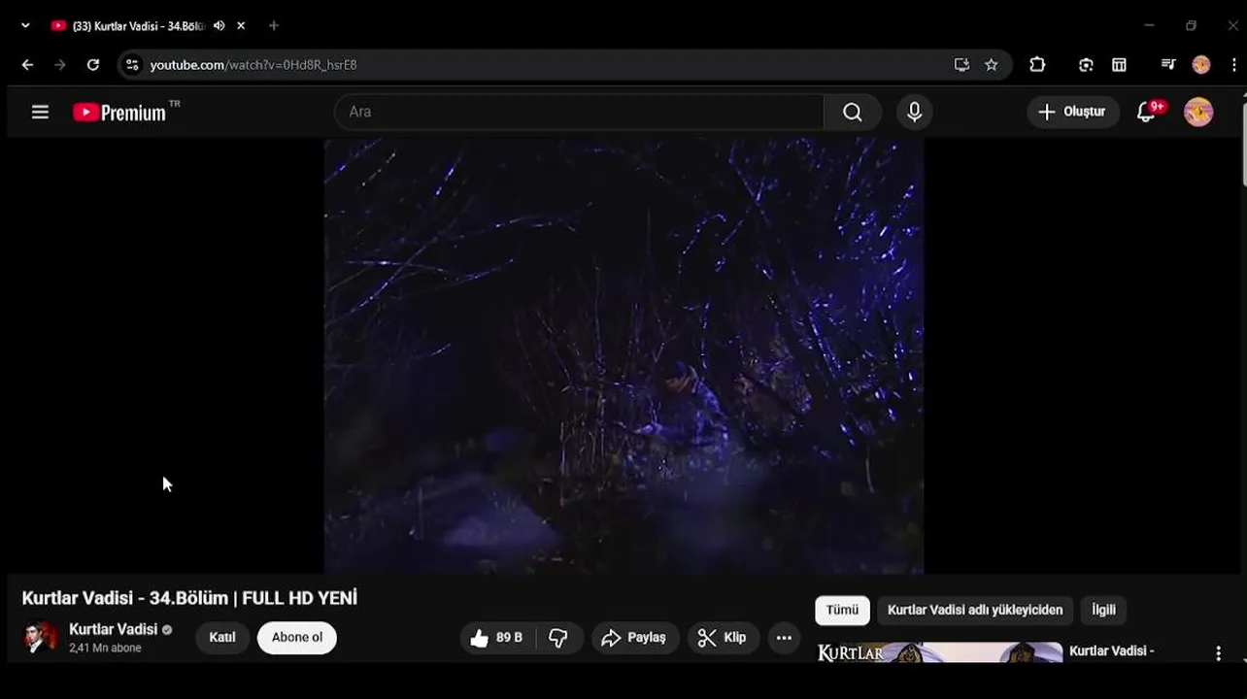
Task: Open options for suggested Kurtlar Vadisi video
Action: [x=1218, y=653]
